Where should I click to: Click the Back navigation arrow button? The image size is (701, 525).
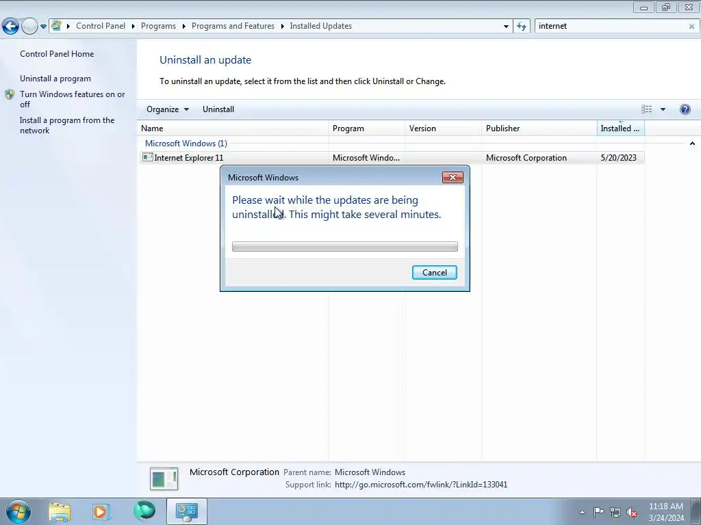pos(11,27)
